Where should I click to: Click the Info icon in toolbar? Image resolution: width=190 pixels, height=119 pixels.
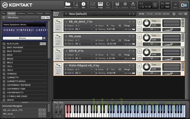point(83,5)
